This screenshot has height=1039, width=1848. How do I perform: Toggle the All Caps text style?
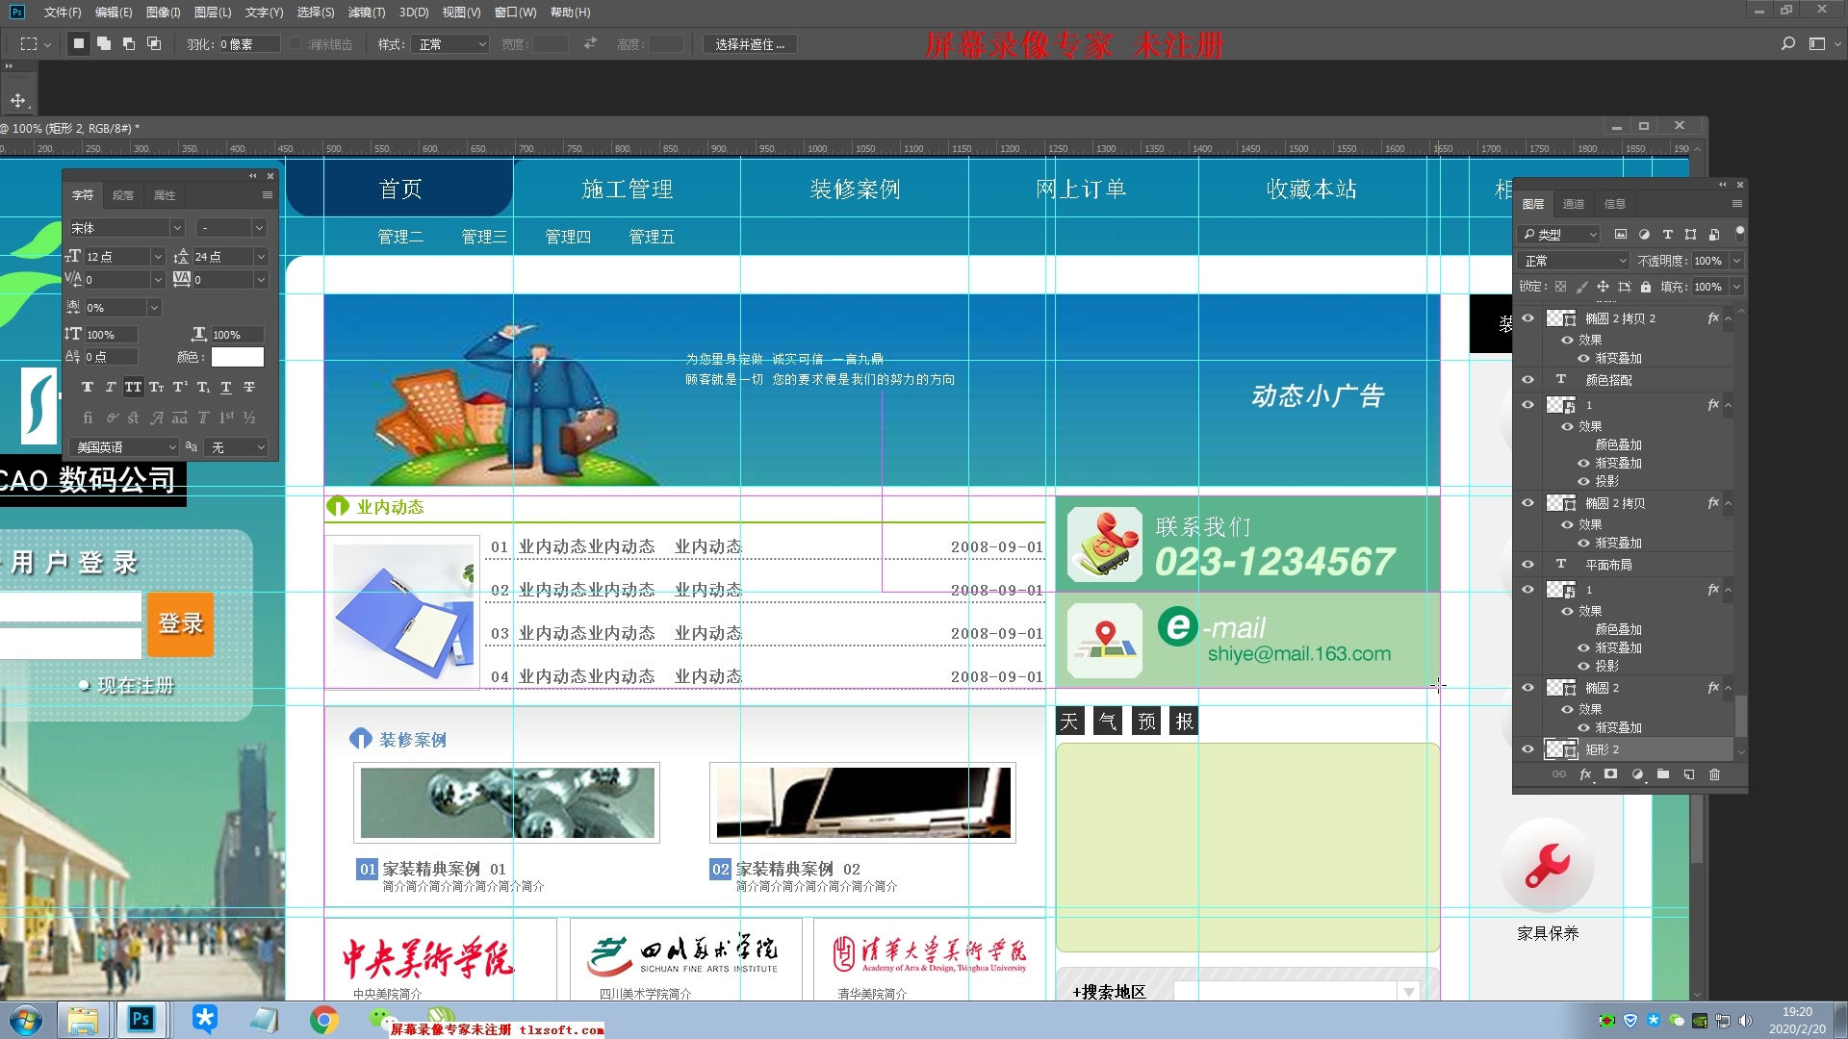tap(133, 387)
